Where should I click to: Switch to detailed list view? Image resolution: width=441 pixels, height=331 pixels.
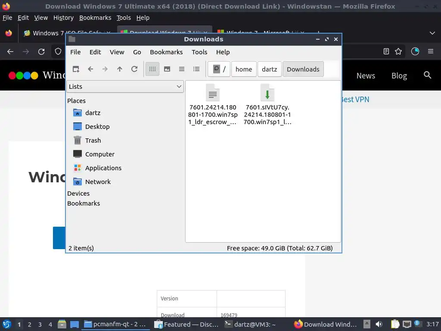(196, 69)
